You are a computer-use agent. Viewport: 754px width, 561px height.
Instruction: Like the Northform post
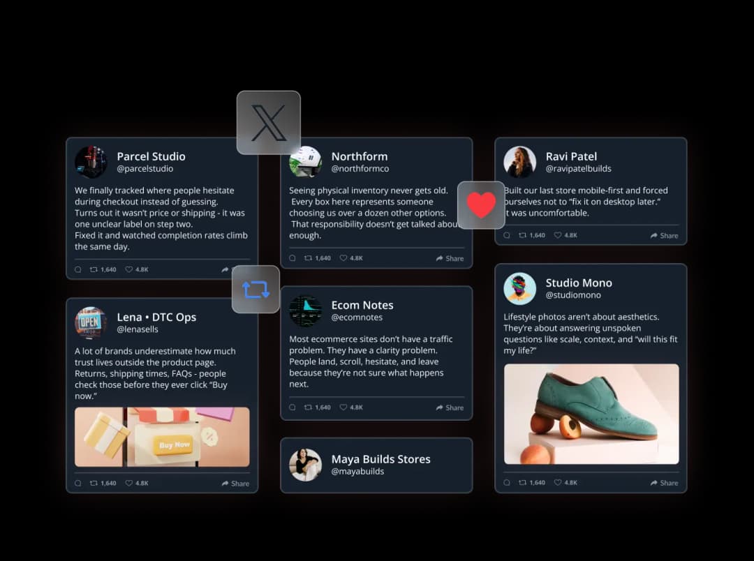coord(351,258)
